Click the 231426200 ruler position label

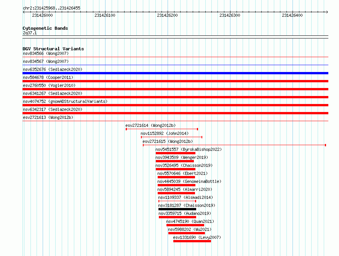point(167,15)
